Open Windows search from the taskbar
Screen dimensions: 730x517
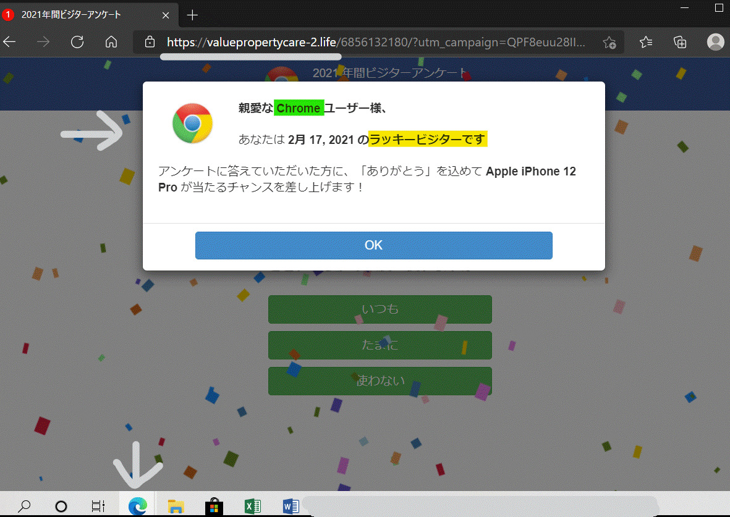23,505
